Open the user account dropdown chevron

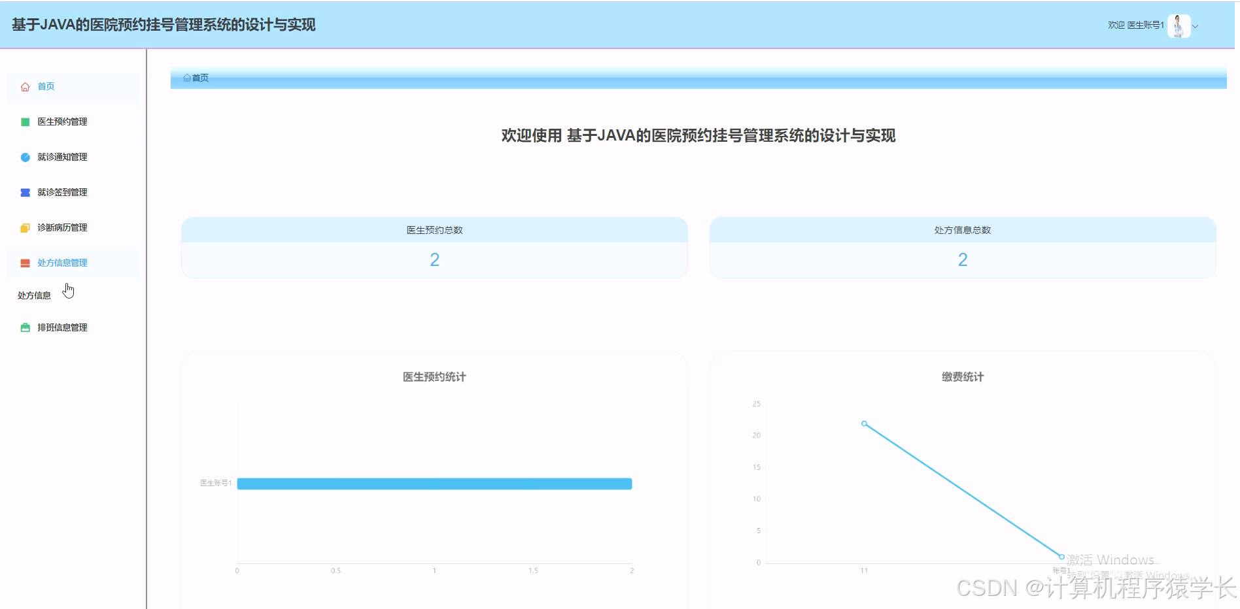[x=1196, y=26]
